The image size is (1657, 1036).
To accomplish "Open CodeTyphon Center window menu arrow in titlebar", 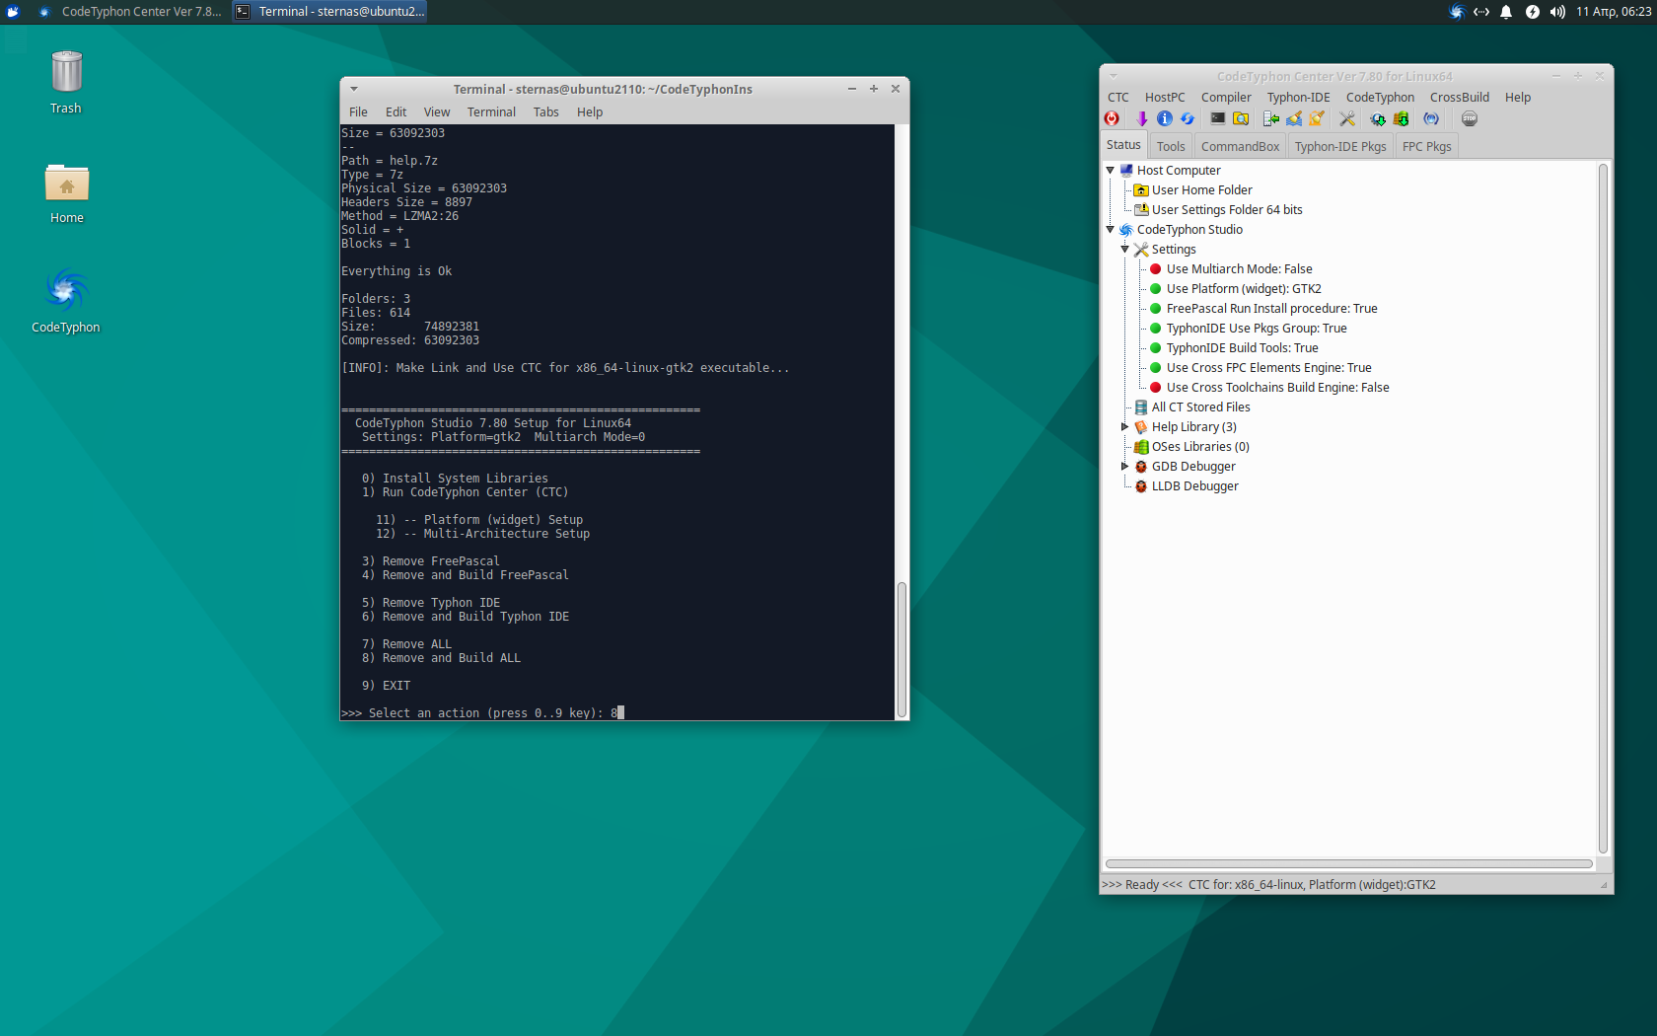I will click(1114, 76).
